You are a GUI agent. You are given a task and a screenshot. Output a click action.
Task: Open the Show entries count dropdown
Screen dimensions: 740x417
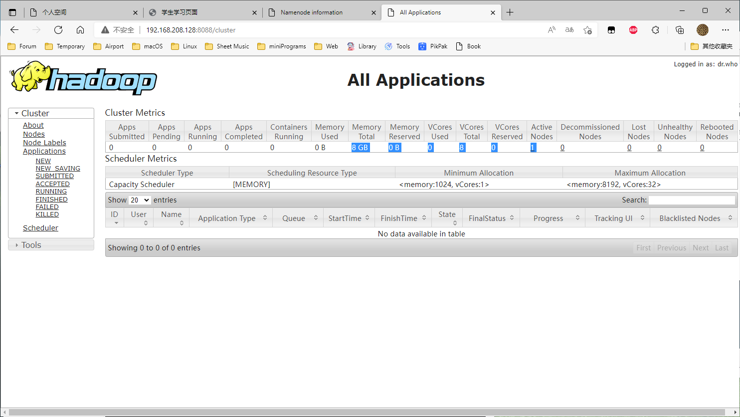(x=140, y=200)
